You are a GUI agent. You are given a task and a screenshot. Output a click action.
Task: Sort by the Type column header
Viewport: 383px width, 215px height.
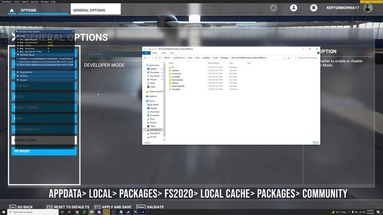(x=231, y=63)
